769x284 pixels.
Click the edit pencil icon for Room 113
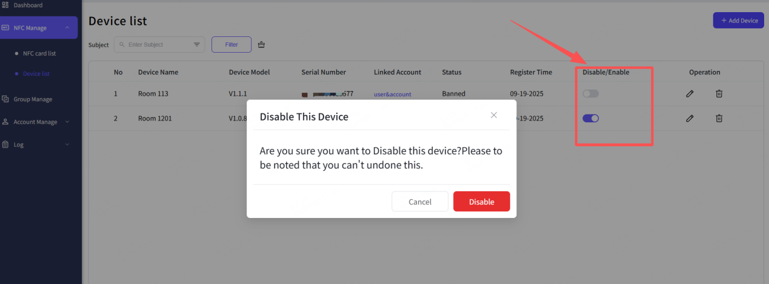pyautogui.click(x=690, y=94)
